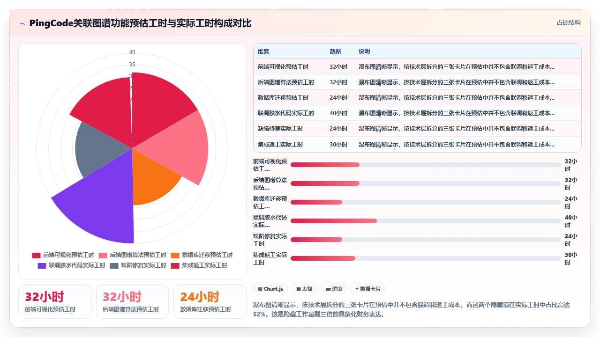Click the 表格 tag icon
Viewport: 600px width, 337px height.
[299, 289]
